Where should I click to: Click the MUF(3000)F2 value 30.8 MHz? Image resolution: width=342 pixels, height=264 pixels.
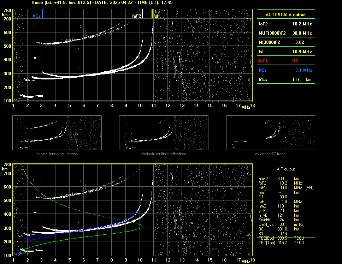pyautogui.click(x=302, y=33)
